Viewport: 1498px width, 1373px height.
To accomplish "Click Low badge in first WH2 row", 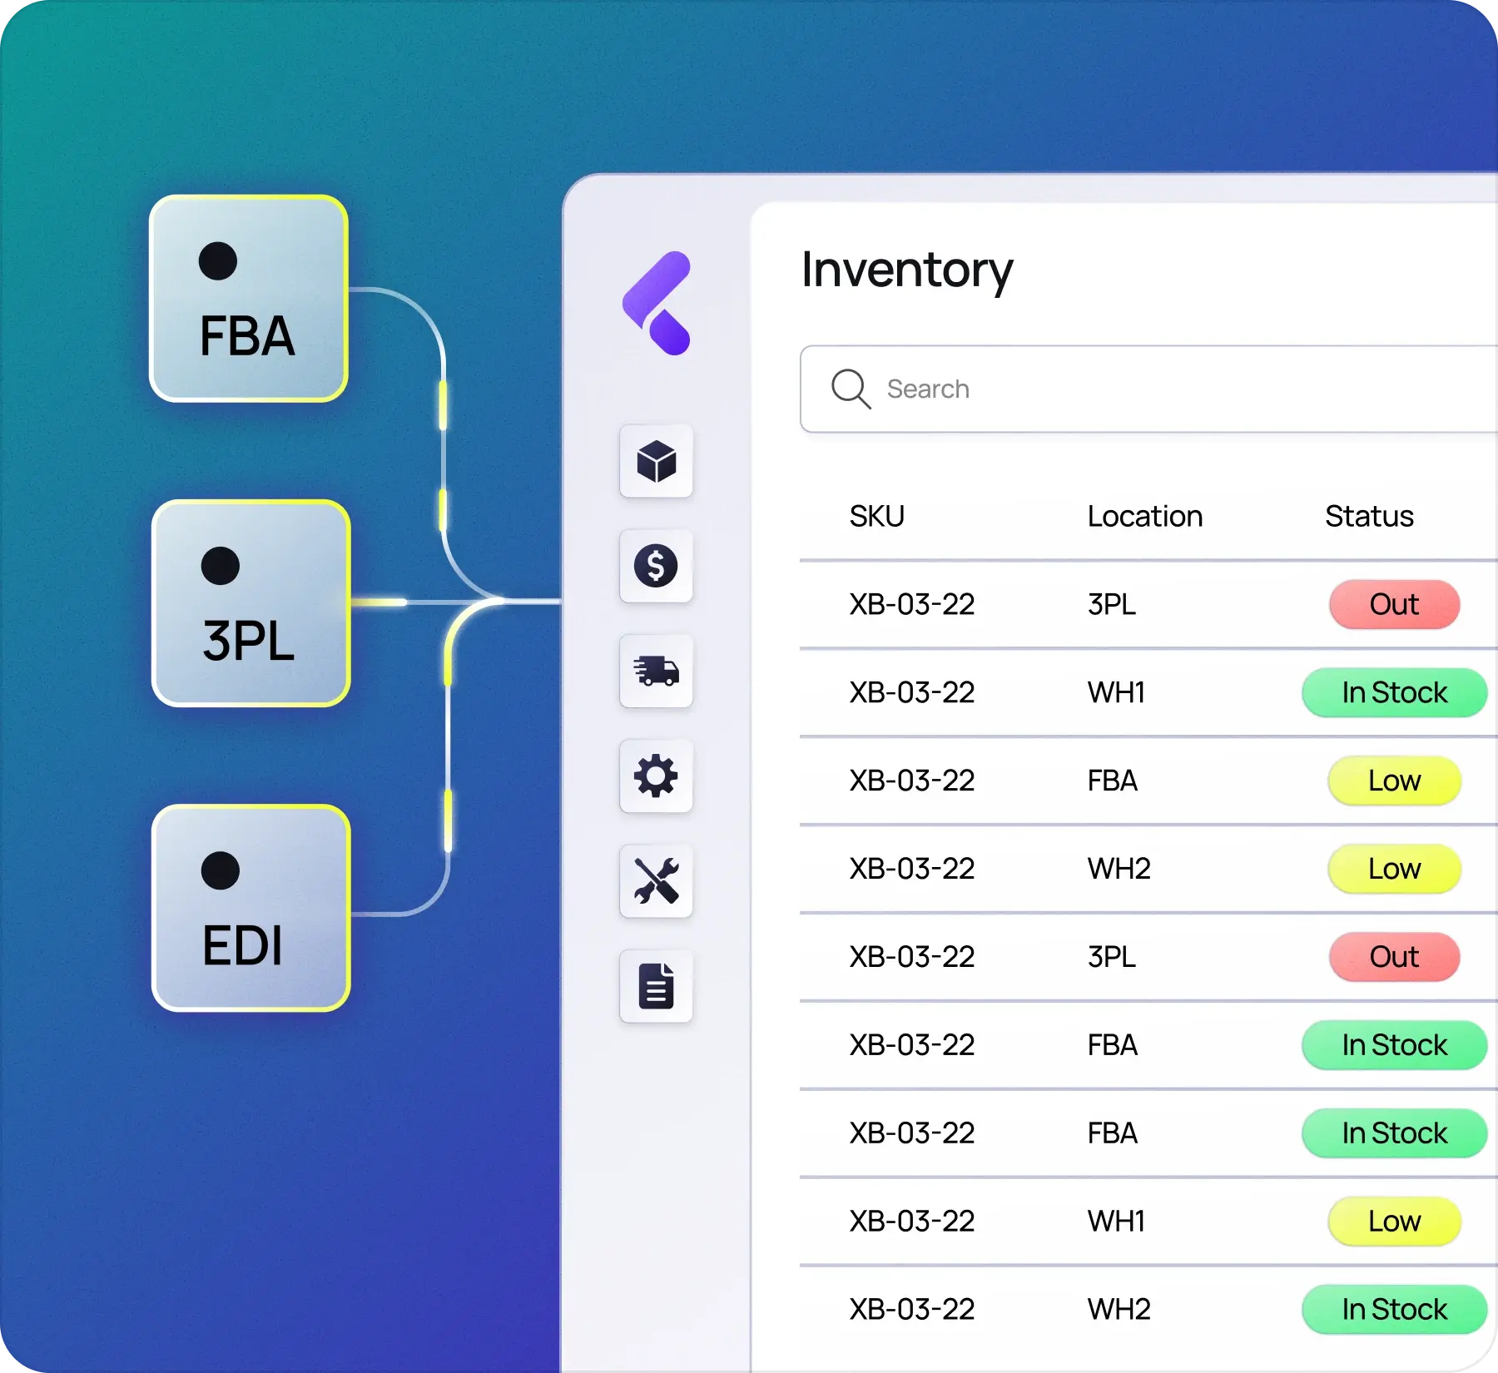I will click(x=1394, y=869).
